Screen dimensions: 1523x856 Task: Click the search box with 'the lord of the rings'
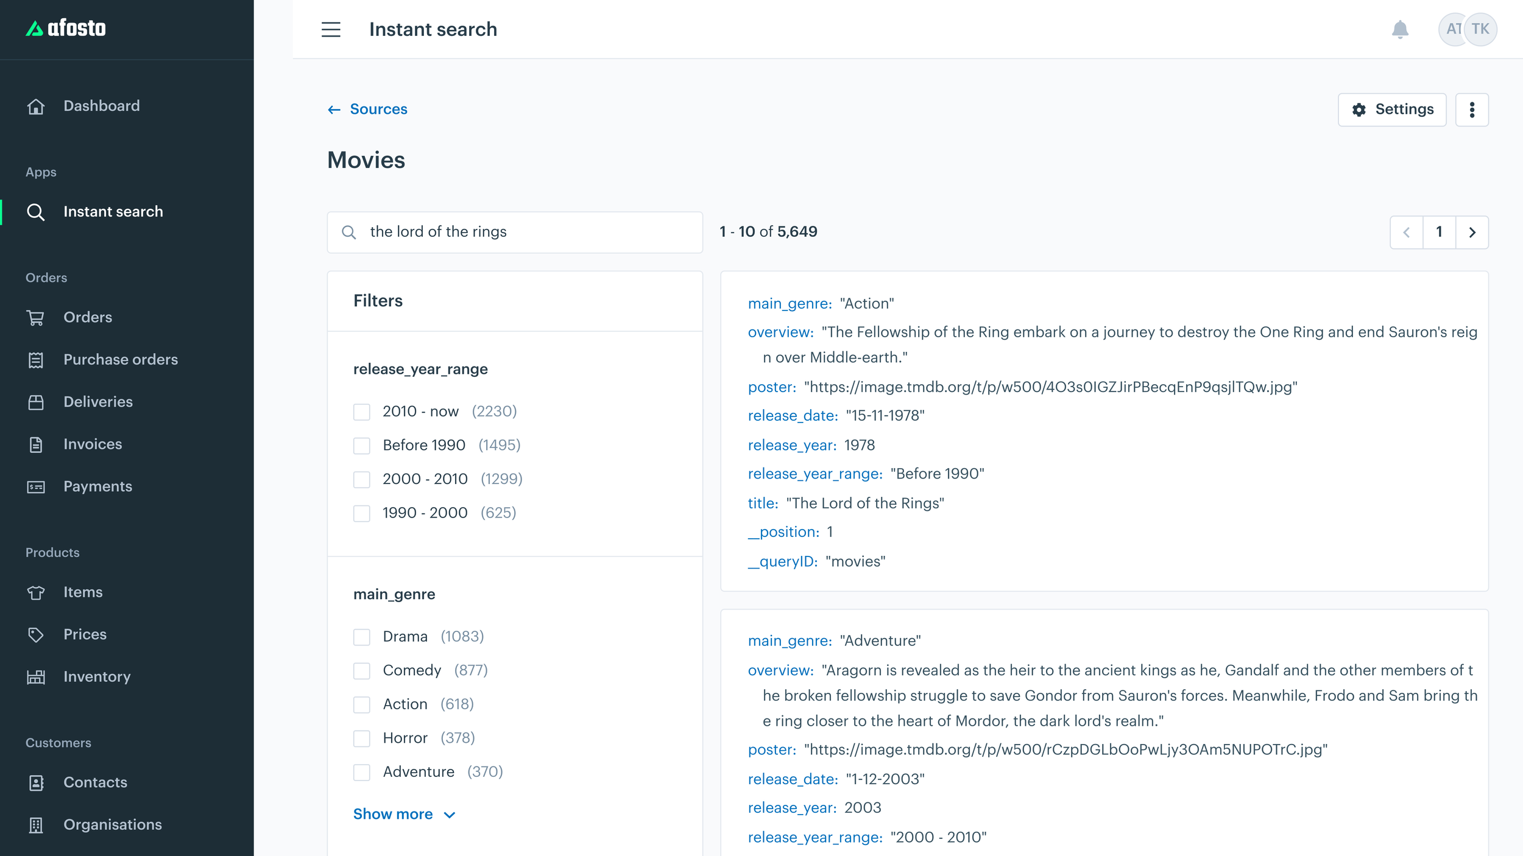(515, 232)
